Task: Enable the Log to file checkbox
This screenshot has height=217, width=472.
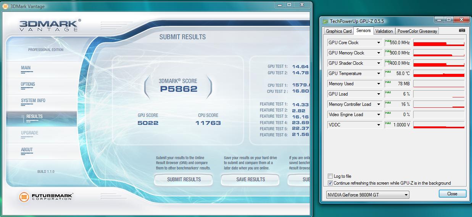Action: coord(330,176)
